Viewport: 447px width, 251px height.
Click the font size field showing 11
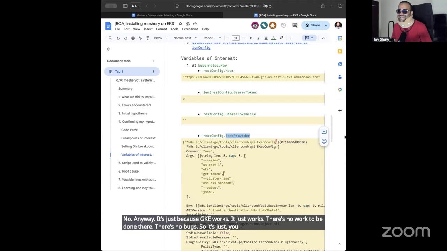tap(236, 38)
